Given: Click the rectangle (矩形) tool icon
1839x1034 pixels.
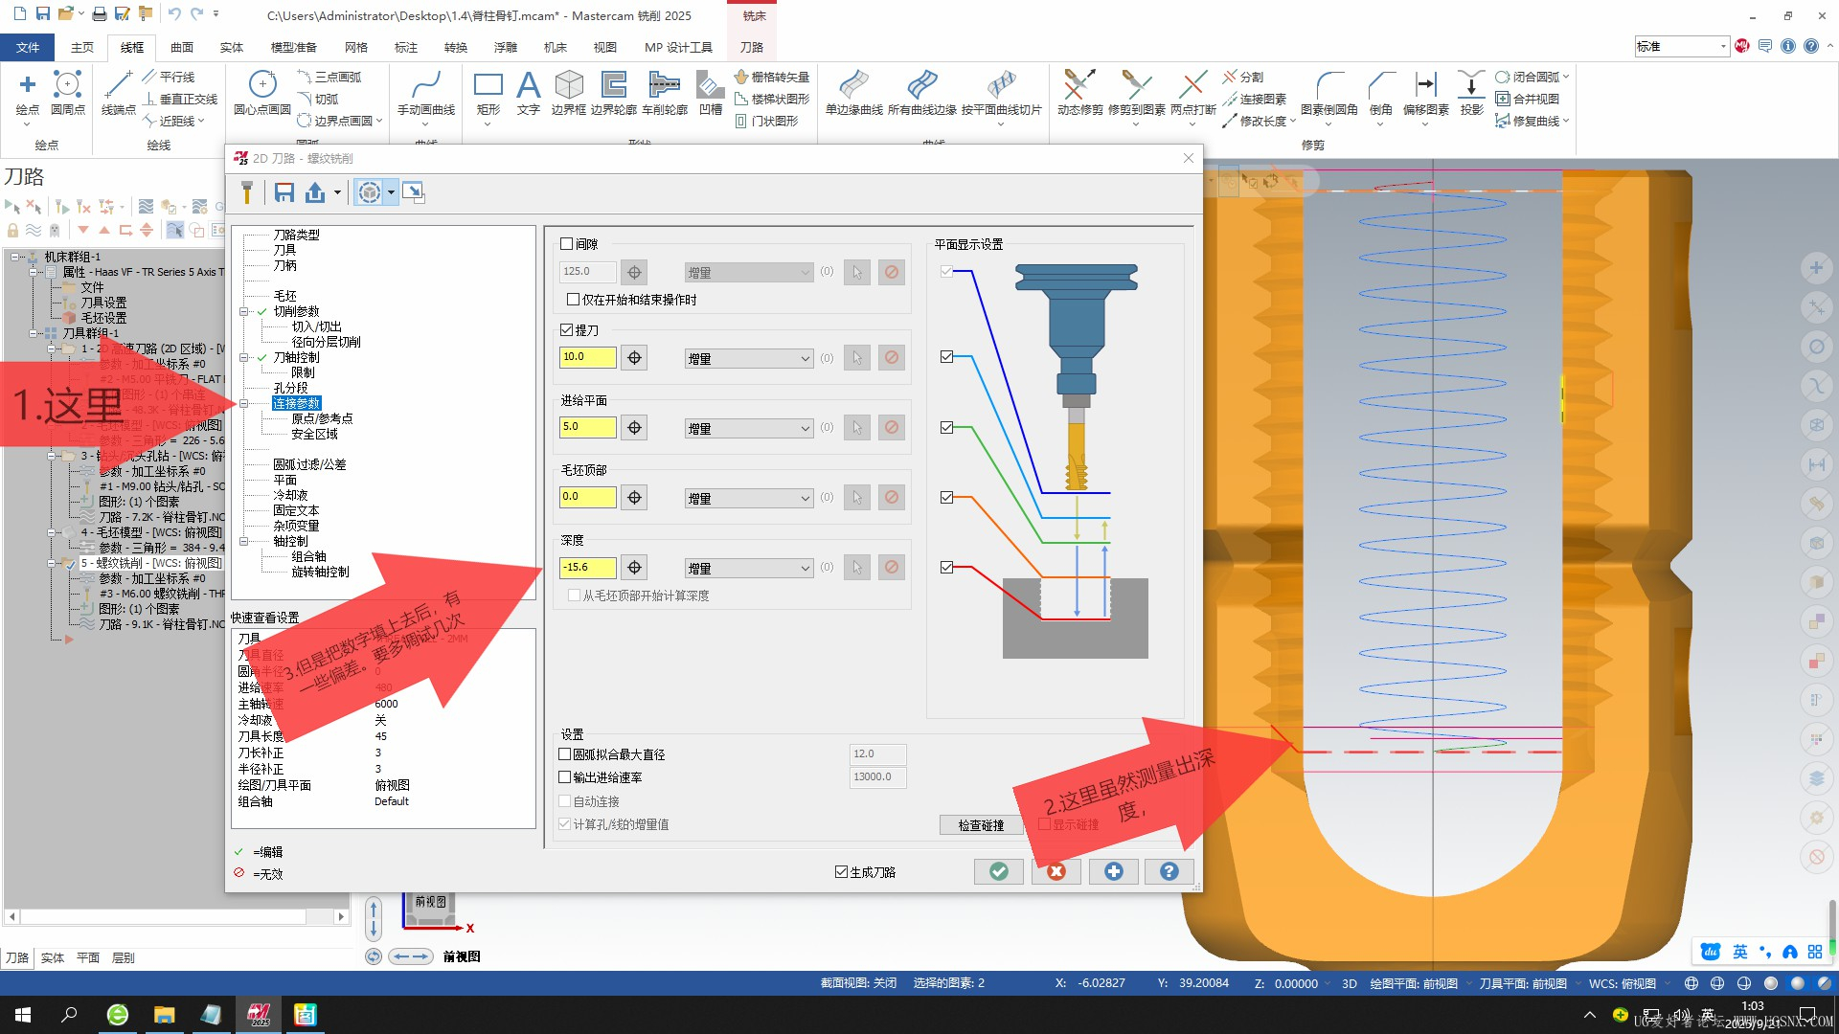Looking at the screenshot, I should pyautogui.click(x=488, y=86).
